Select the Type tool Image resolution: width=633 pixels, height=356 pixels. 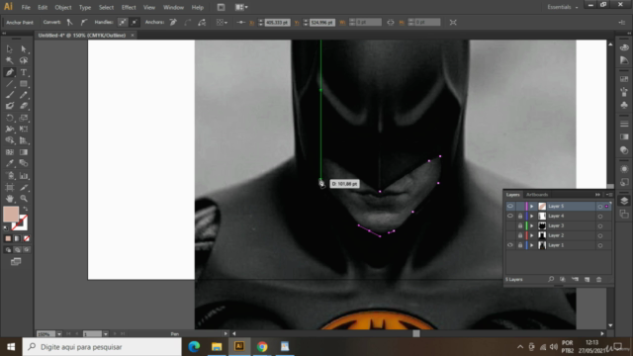click(24, 72)
